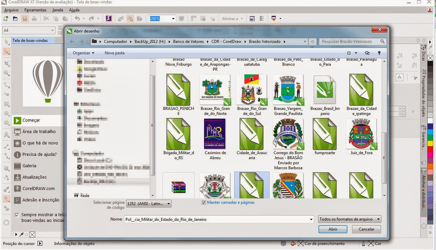Select the Rectangle tool in toolbox
436x250 pixels.
(6, 104)
